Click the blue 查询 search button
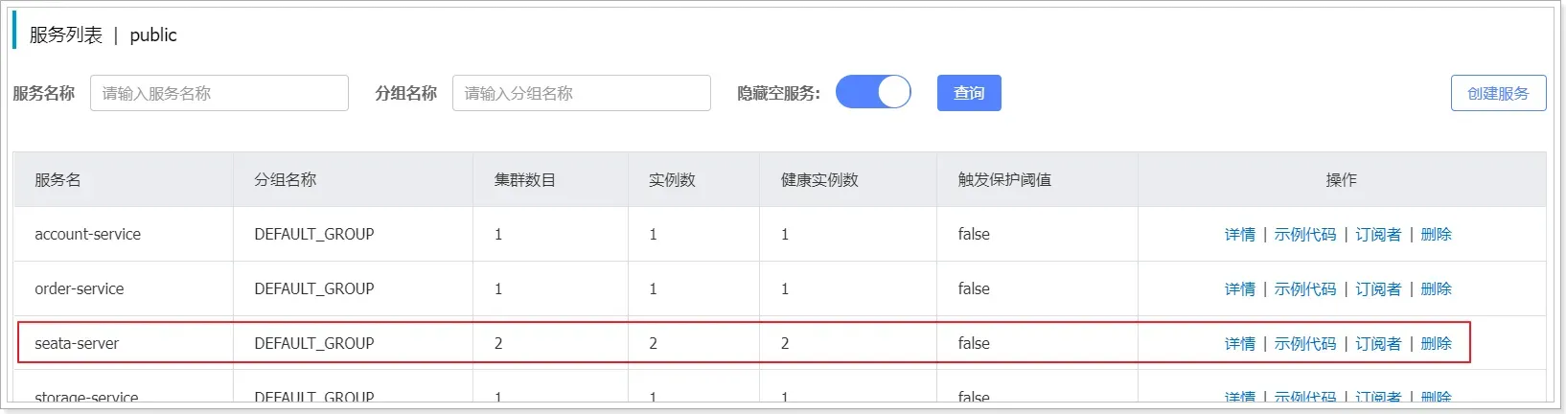 969,93
